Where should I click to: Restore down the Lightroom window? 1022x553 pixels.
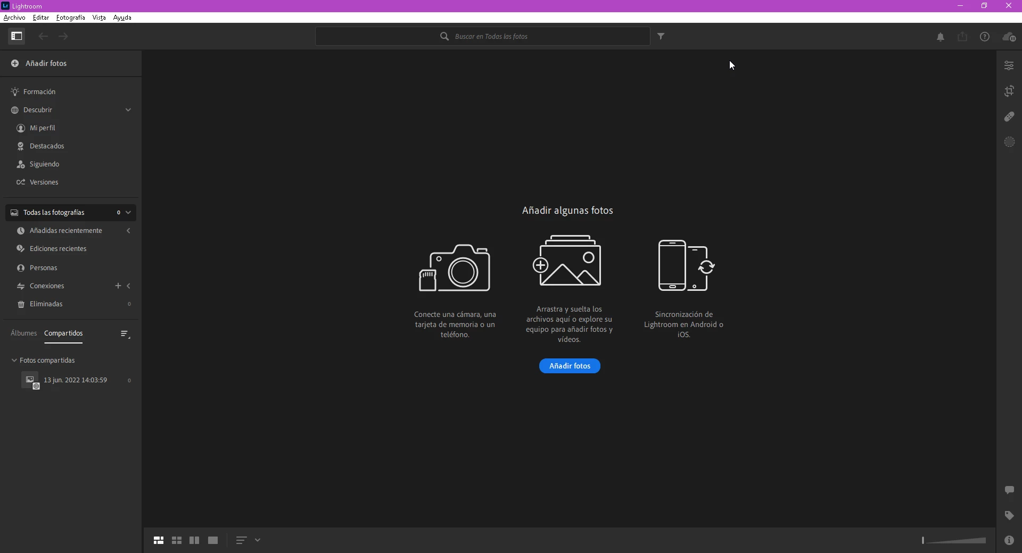tap(984, 6)
